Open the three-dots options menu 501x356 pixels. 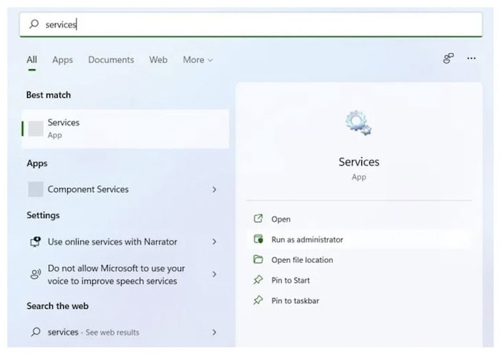pyautogui.click(x=471, y=59)
